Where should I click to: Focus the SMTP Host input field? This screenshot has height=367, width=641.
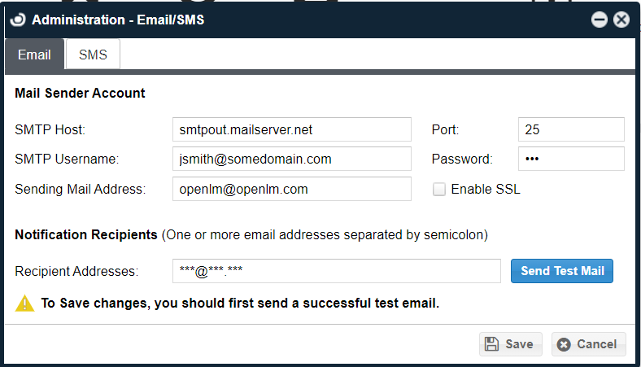click(x=291, y=129)
